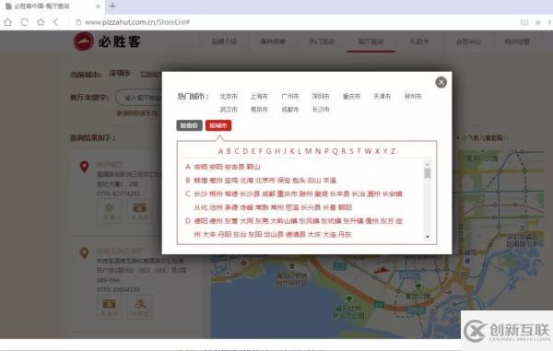This screenshot has height=351, width=553.
Task: Click the city list scrollbar thumb
Action: (428, 173)
